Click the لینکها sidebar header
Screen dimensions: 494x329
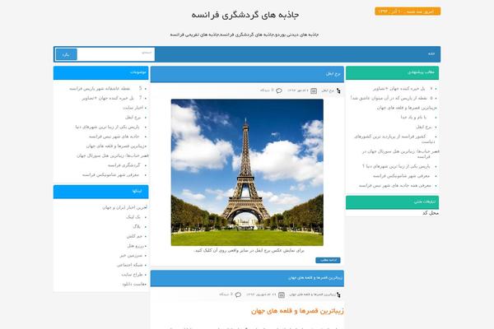[x=100, y=192]
